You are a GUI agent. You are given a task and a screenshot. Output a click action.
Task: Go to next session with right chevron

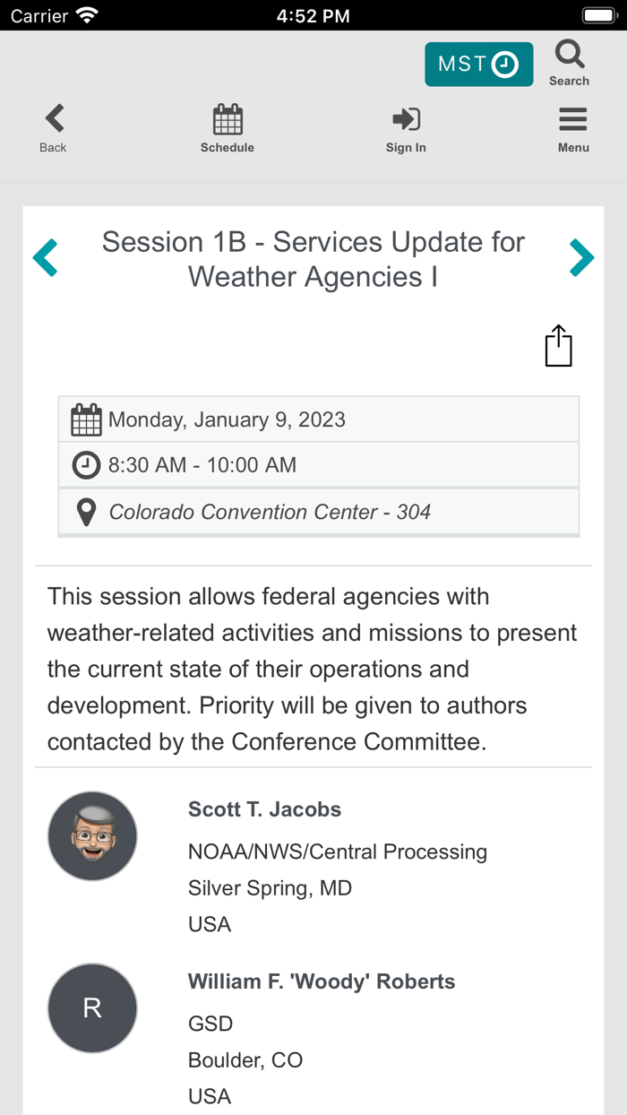(581, 258)
